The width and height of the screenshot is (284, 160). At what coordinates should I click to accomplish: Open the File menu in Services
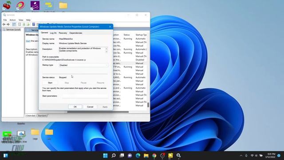[x=5, y=20]
